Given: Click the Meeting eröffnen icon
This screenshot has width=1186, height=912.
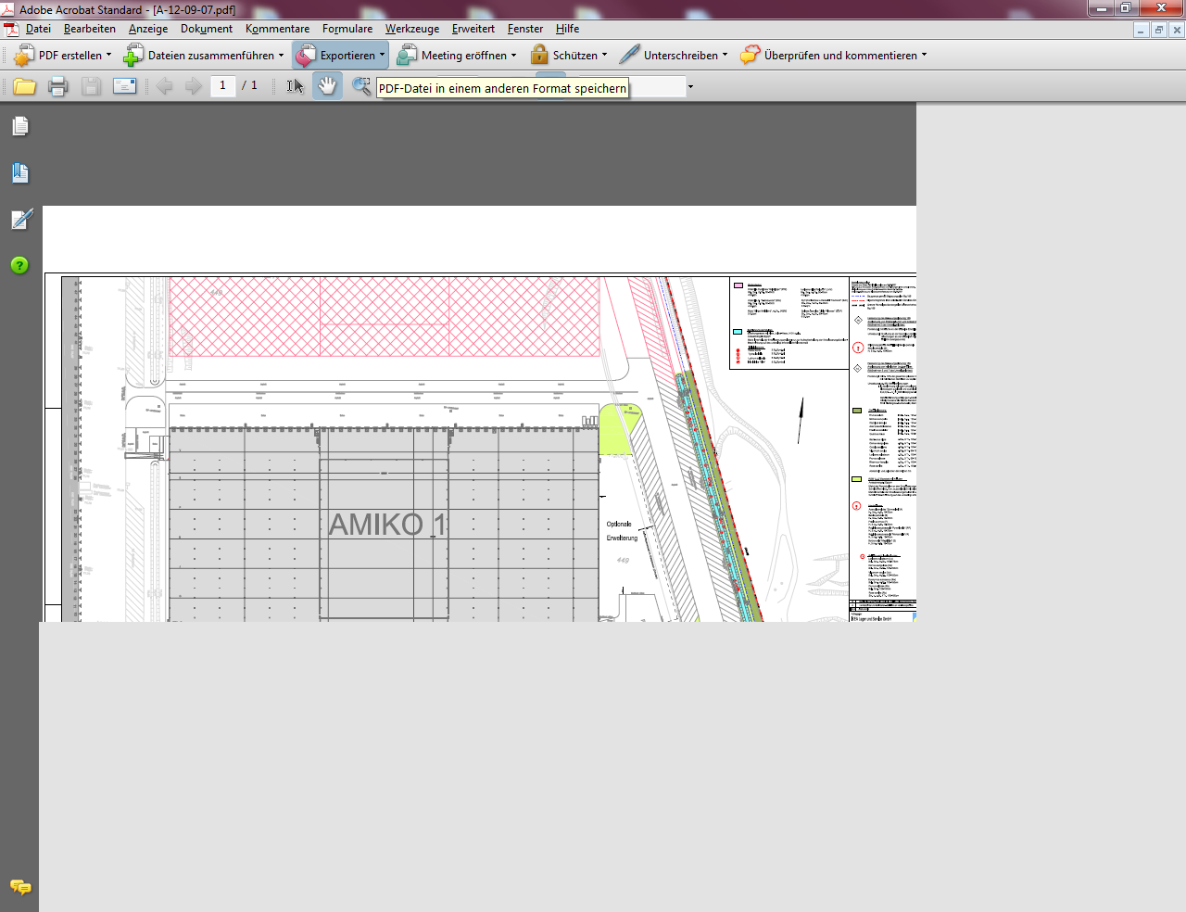Looking at the screenshot, I should pyautogui.click(x=407, y=56).
